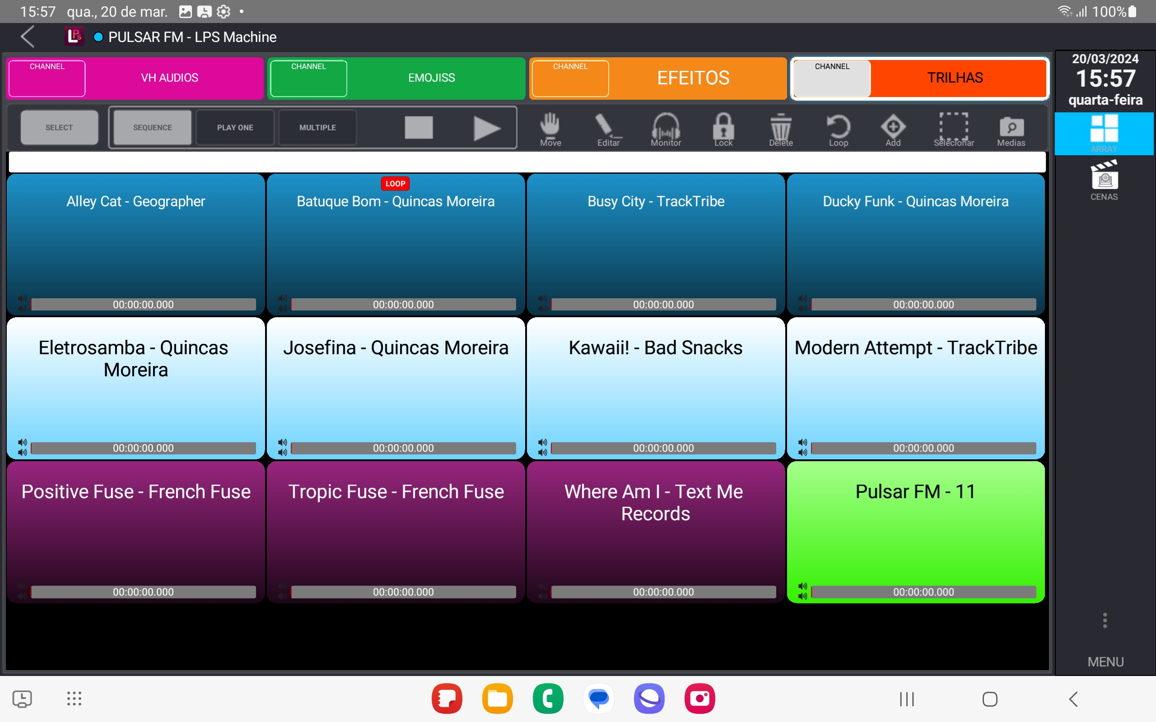Open the three-dot overflow menu
Image resolution: width=1156 pixels, height=722 pixels.
coord(1105,620)
